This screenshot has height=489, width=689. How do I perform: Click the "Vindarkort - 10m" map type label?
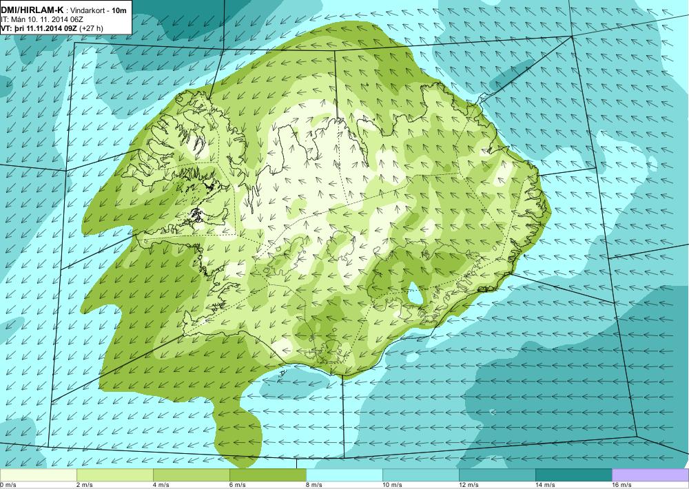point(99,10)
